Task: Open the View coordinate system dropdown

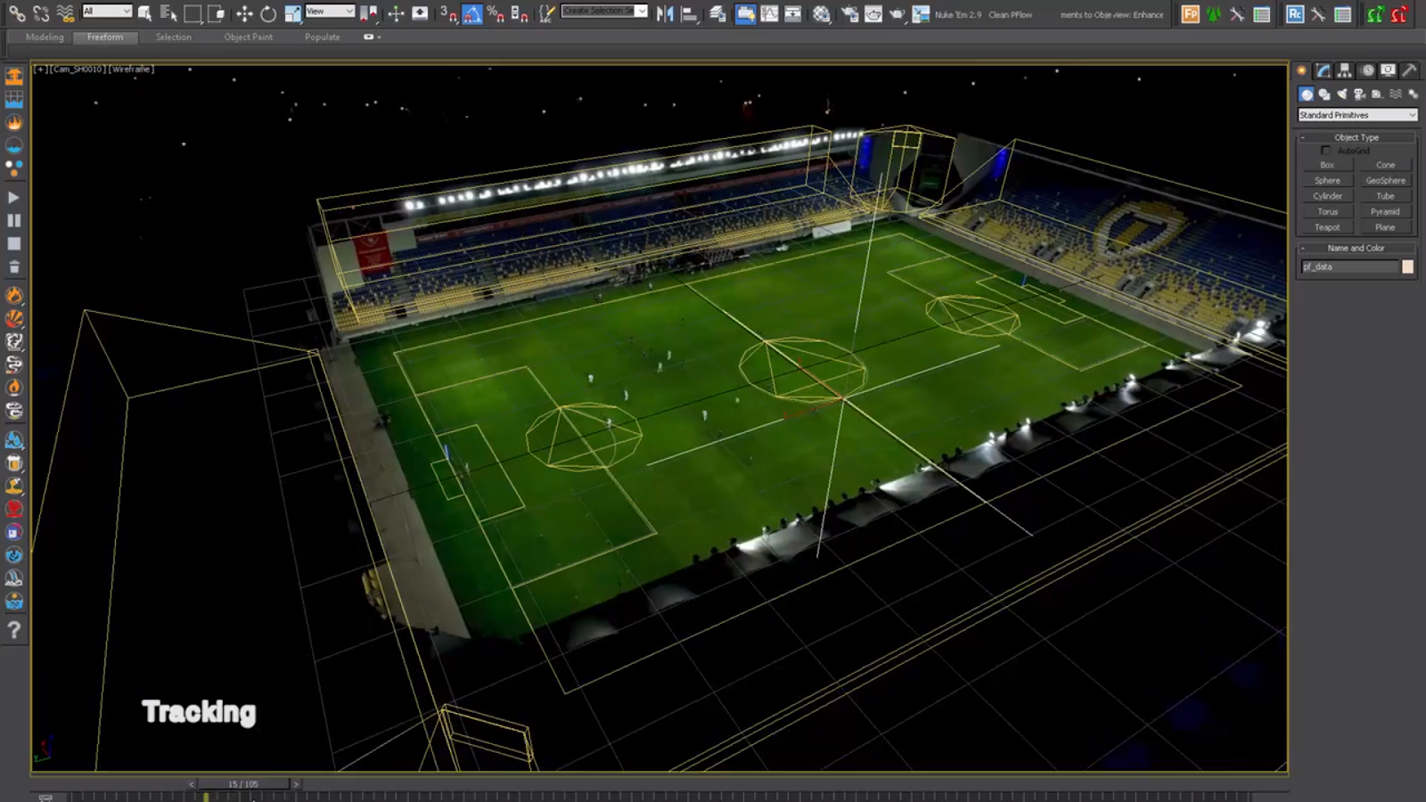Action: pyautogui.click(x=330, y=12)
